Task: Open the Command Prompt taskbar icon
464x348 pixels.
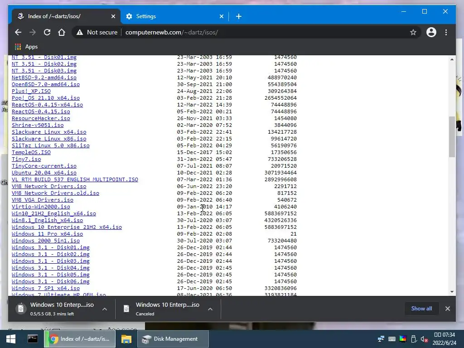Action: coord(33,339)
